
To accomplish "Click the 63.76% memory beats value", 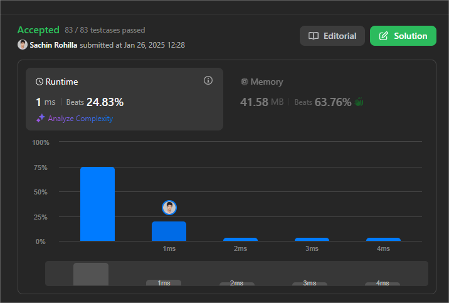I will click(333, 102).
